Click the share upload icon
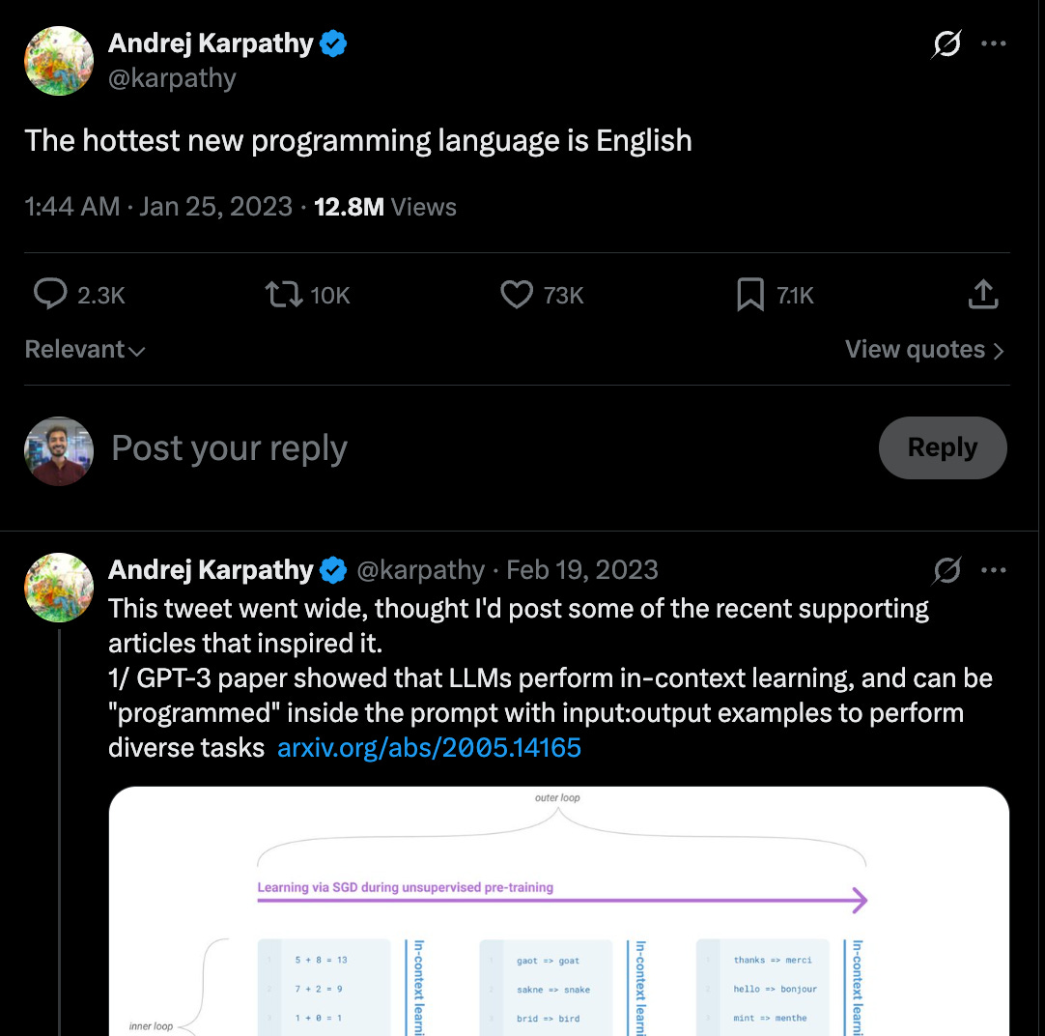The image size is (1045, 1036). [x=983, y=294]
